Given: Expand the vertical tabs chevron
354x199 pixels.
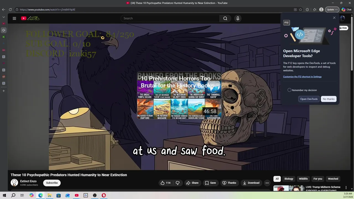Looking at the screenshot, I should [4, 17].
